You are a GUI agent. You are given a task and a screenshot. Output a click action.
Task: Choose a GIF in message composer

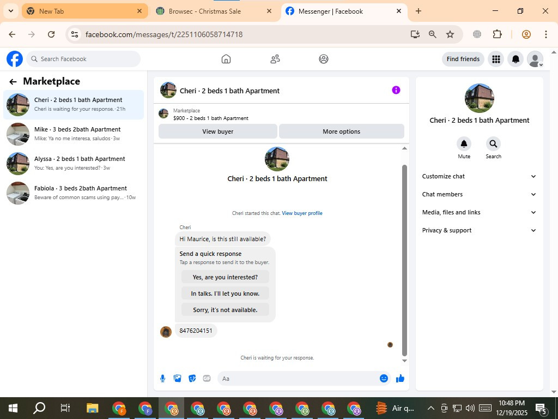207,379
